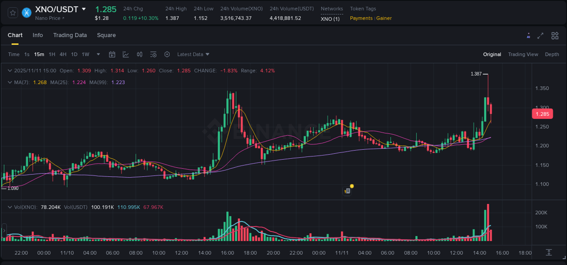Select the 15m timeframe option
The width and height of the screenshot is (567, 265).
[39, 54]
